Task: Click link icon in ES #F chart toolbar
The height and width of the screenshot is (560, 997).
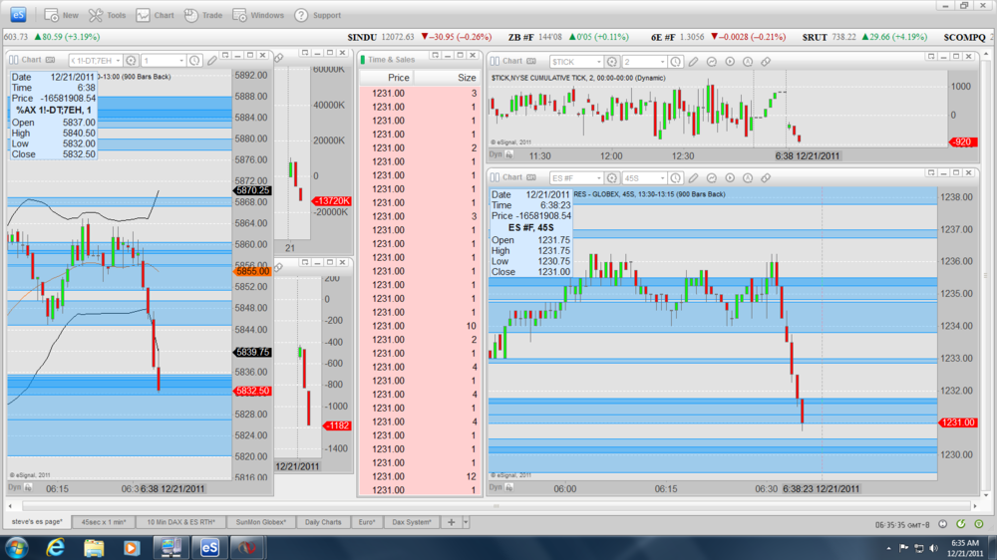Action: (766, 178)
